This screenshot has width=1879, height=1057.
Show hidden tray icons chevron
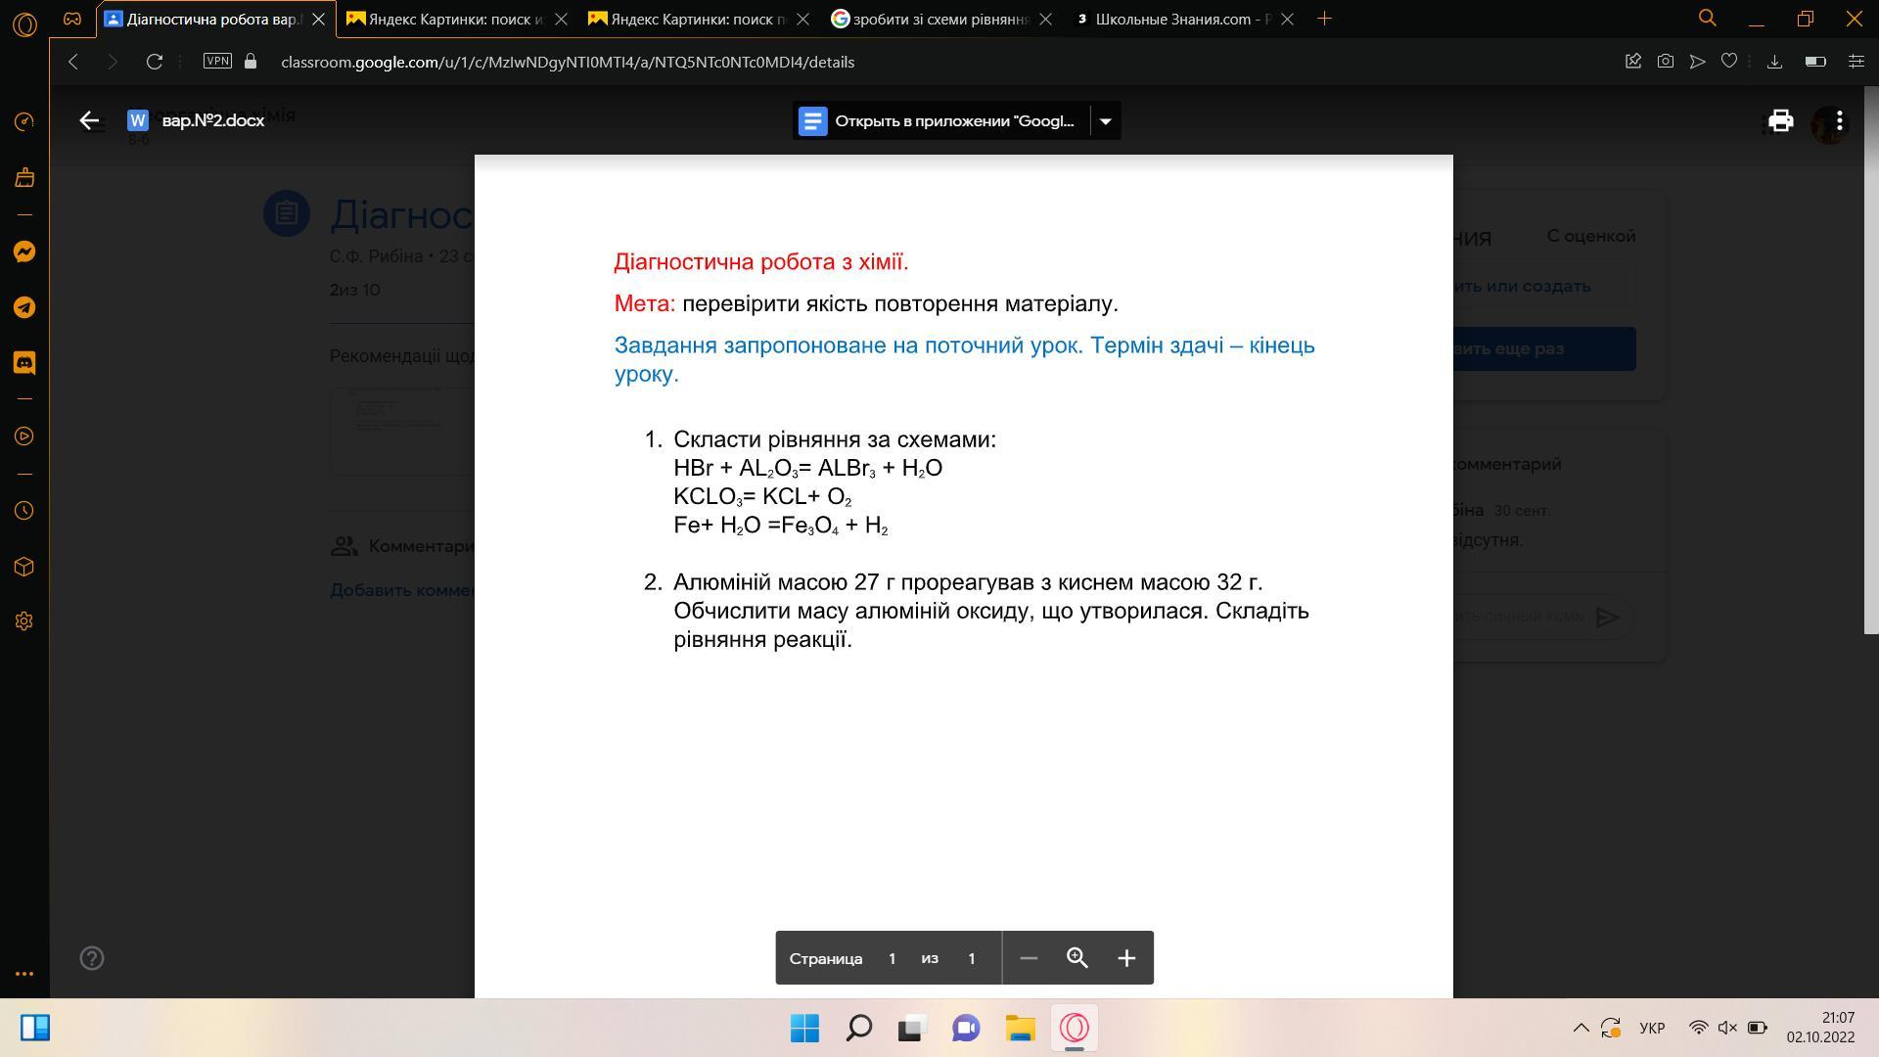point(1581,1028)
